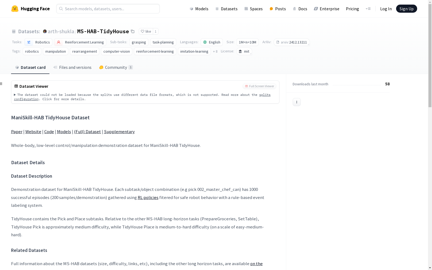
Task: Click the like count number 1
Action: click(156, 31)
